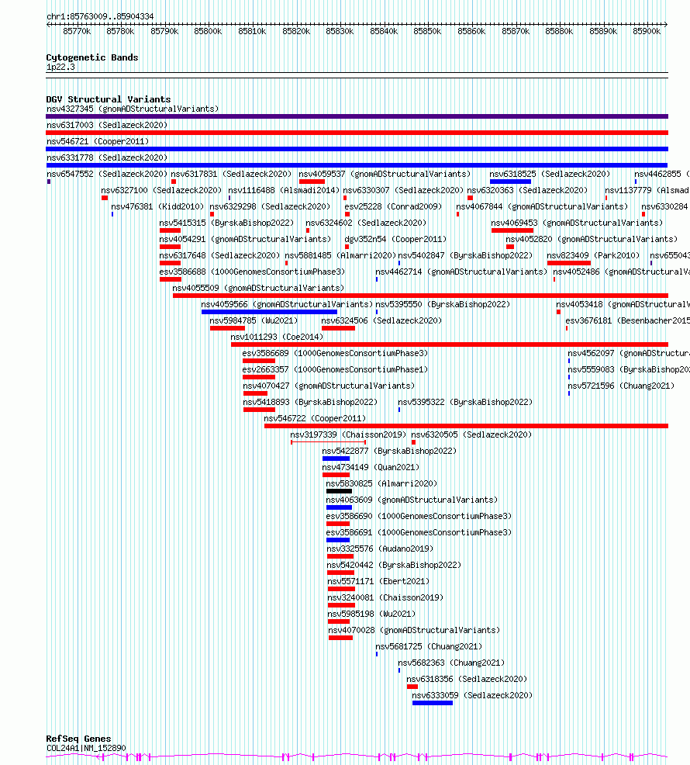
Task: Open nsv5418893 (ByrskaBishop2022) label
Action: 310,402
